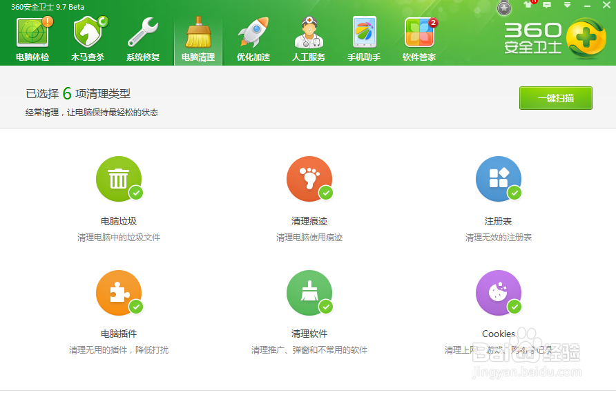616x393 pixels.
Task: Open the feedback speech bubble icon
Action: pos(547,5)
